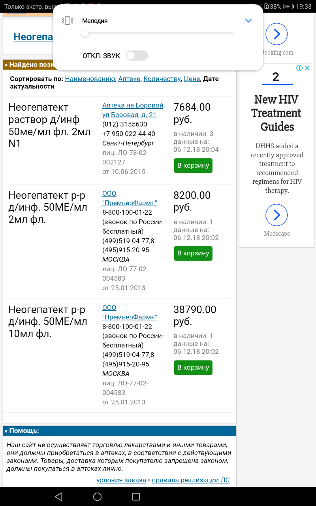Tap the Medscape ad arrow circle
This screenshot has height=506, width=316.
[276, 215]
